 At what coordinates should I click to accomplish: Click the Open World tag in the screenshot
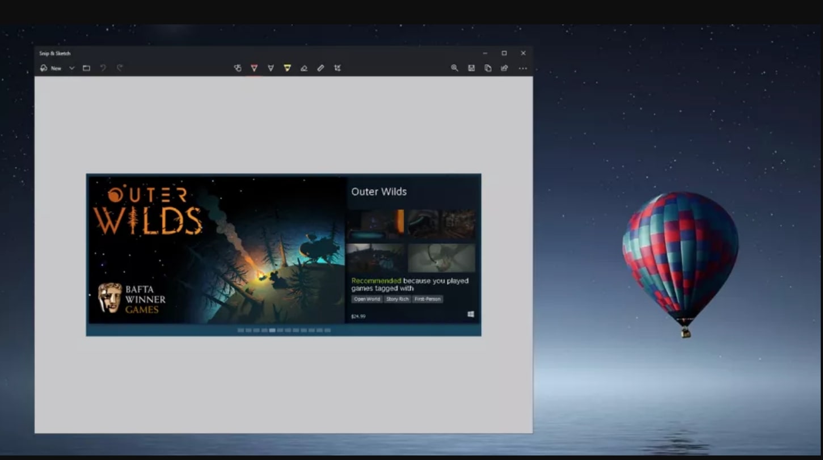[x=366, y=299]
